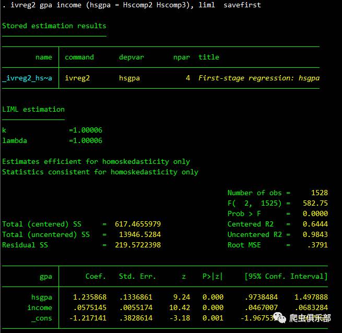Click the 'title' column header
Viewport: 342px width, 333px height.
[x=209, y=57]
